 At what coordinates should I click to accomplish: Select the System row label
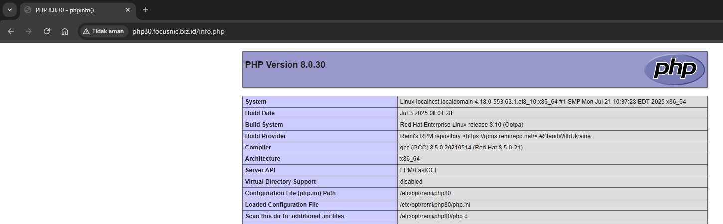coord(256,102)
